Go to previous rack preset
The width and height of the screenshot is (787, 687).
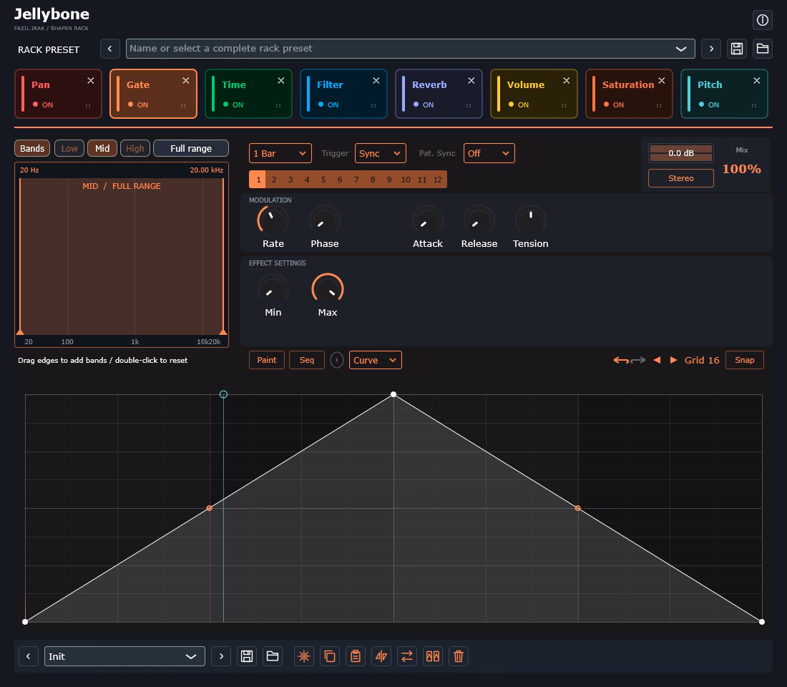click(x=110, y=49)
